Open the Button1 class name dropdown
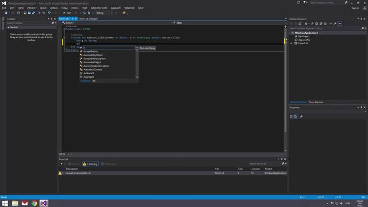This screenshot has height=207, width=368. [x=117, y=23]
